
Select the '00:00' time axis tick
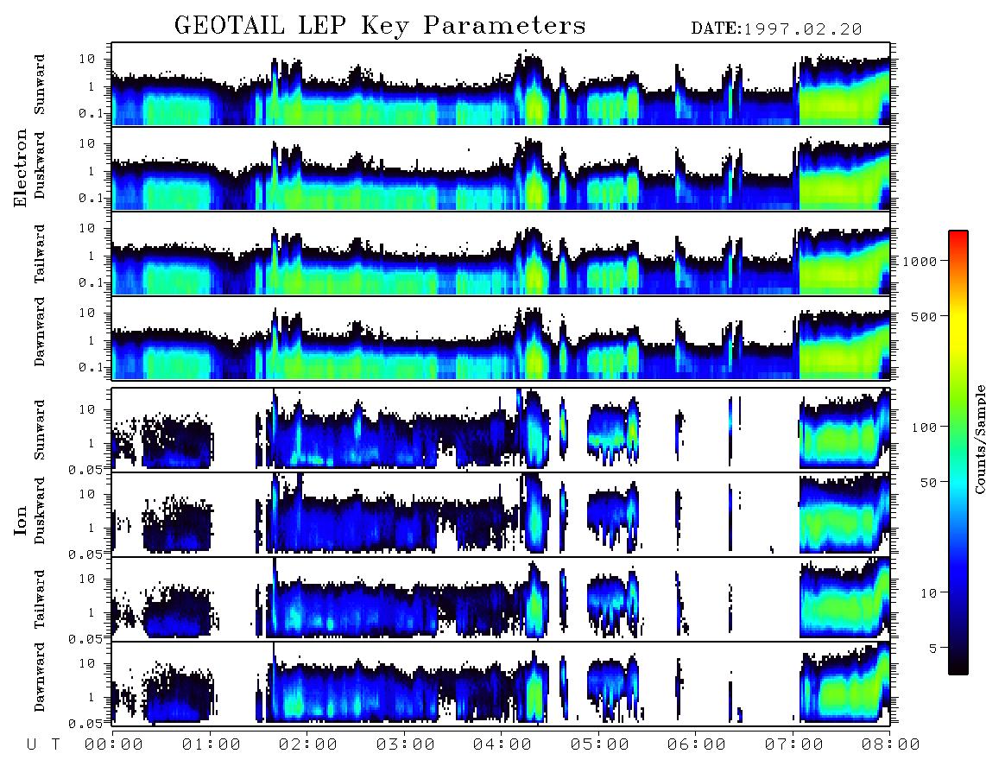114,745
